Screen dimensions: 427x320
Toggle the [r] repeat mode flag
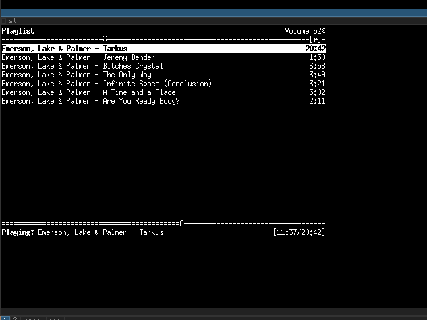pos(315,40)
